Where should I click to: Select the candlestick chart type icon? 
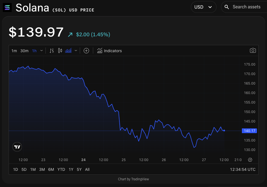click(x=60, y=51)
